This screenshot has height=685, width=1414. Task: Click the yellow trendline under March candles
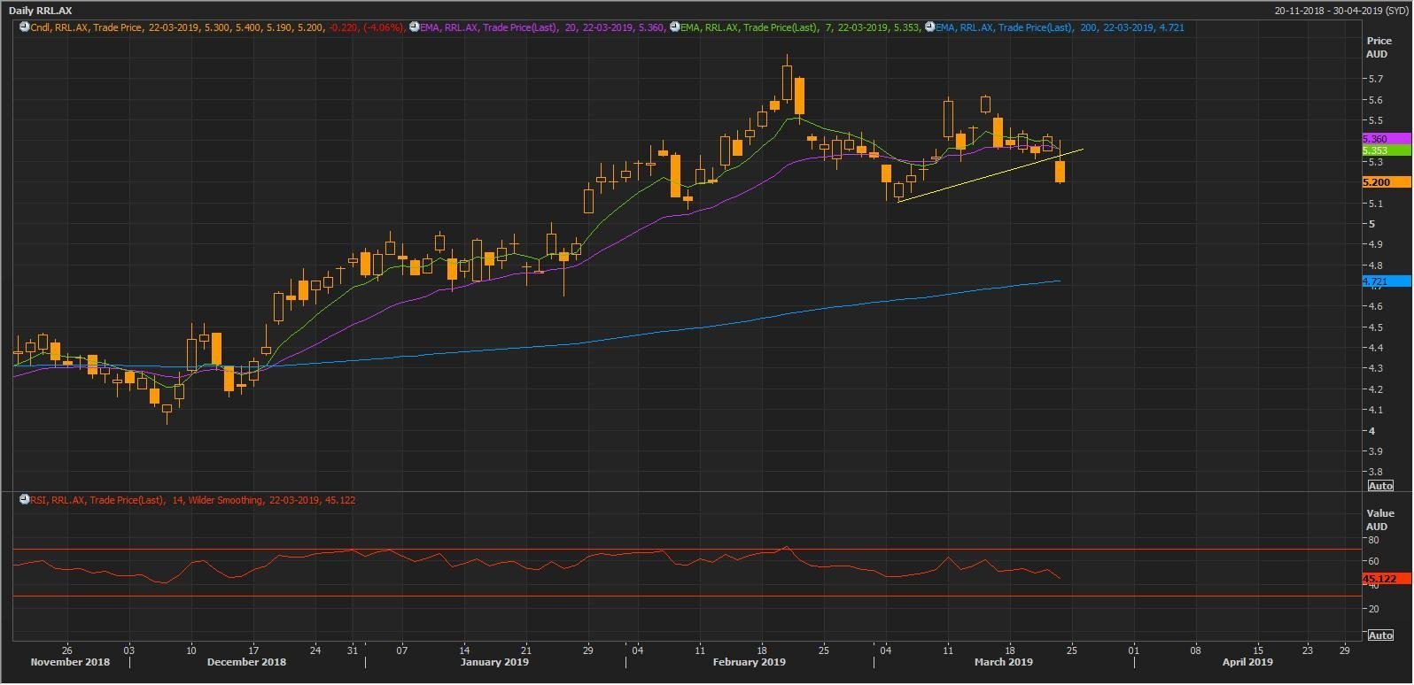[x=990, y=175]
